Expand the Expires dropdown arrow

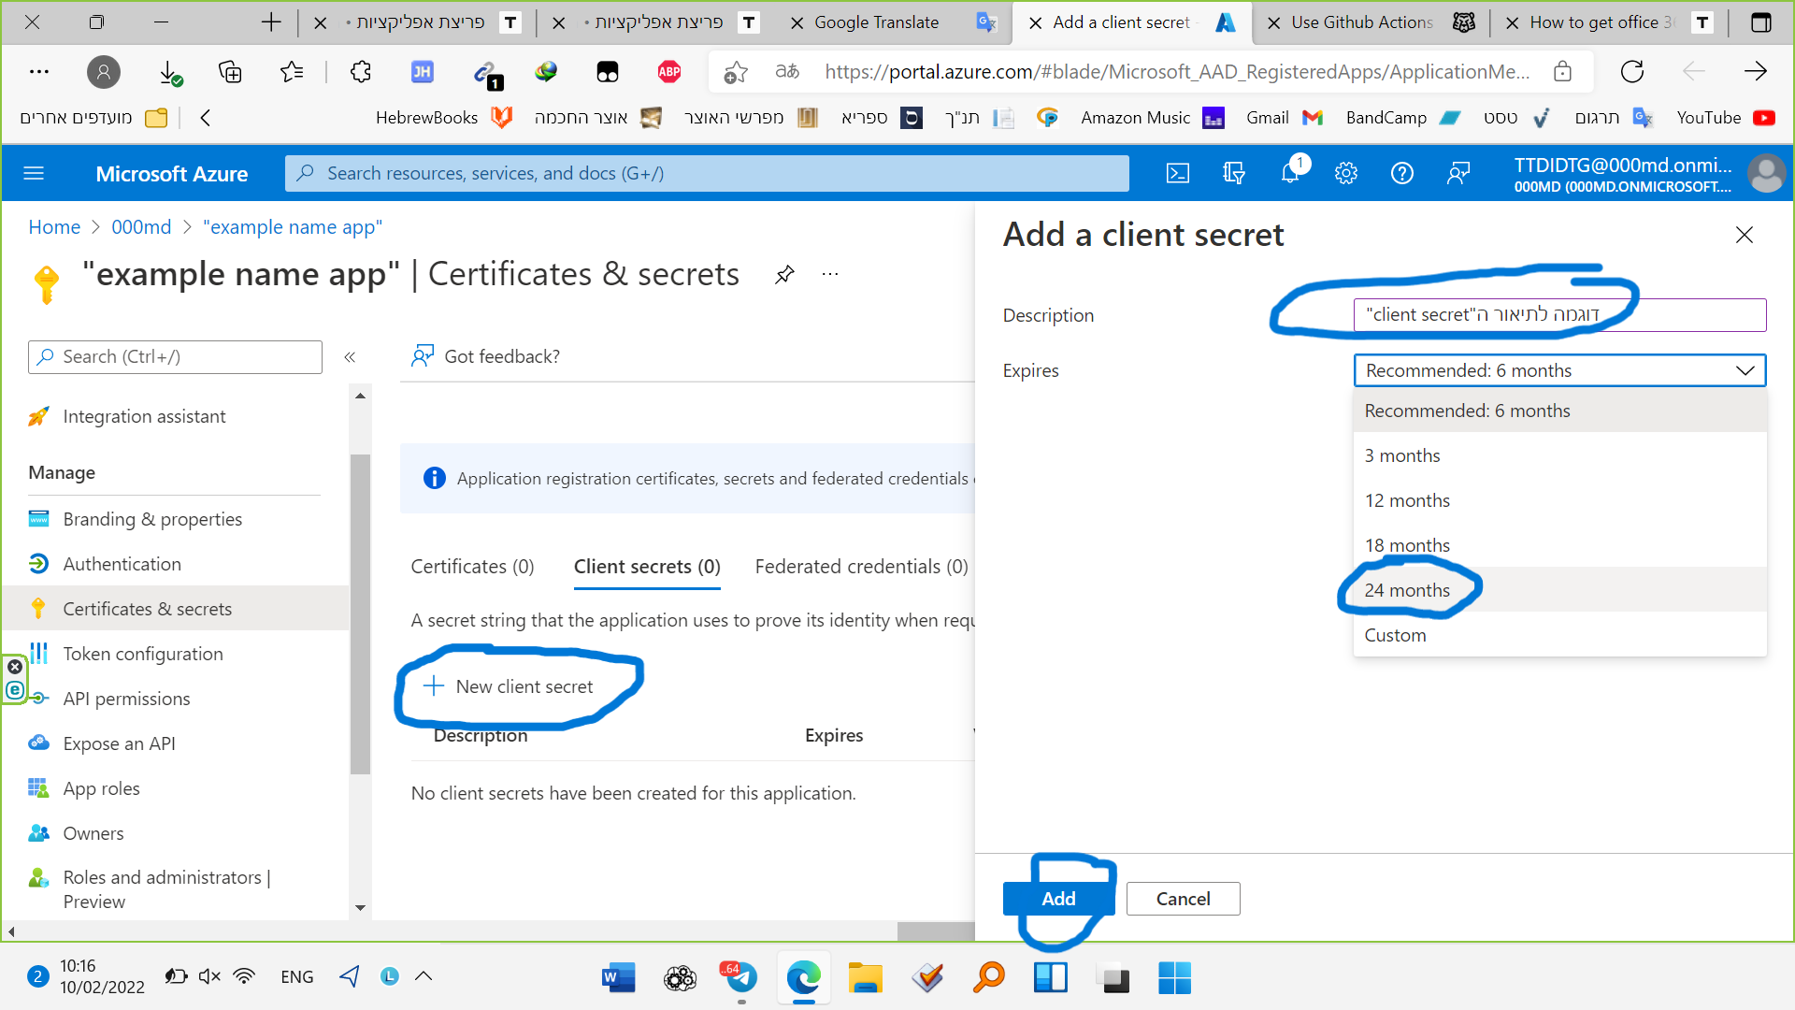tap(1745, 370)
